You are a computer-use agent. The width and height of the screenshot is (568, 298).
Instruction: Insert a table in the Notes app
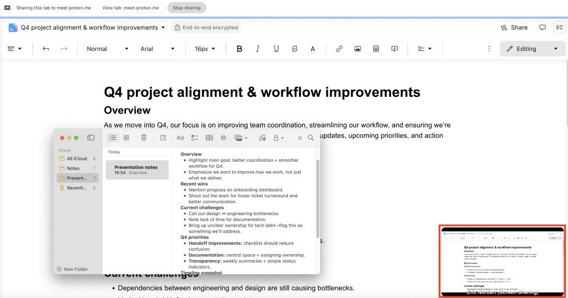click(209, 138)
